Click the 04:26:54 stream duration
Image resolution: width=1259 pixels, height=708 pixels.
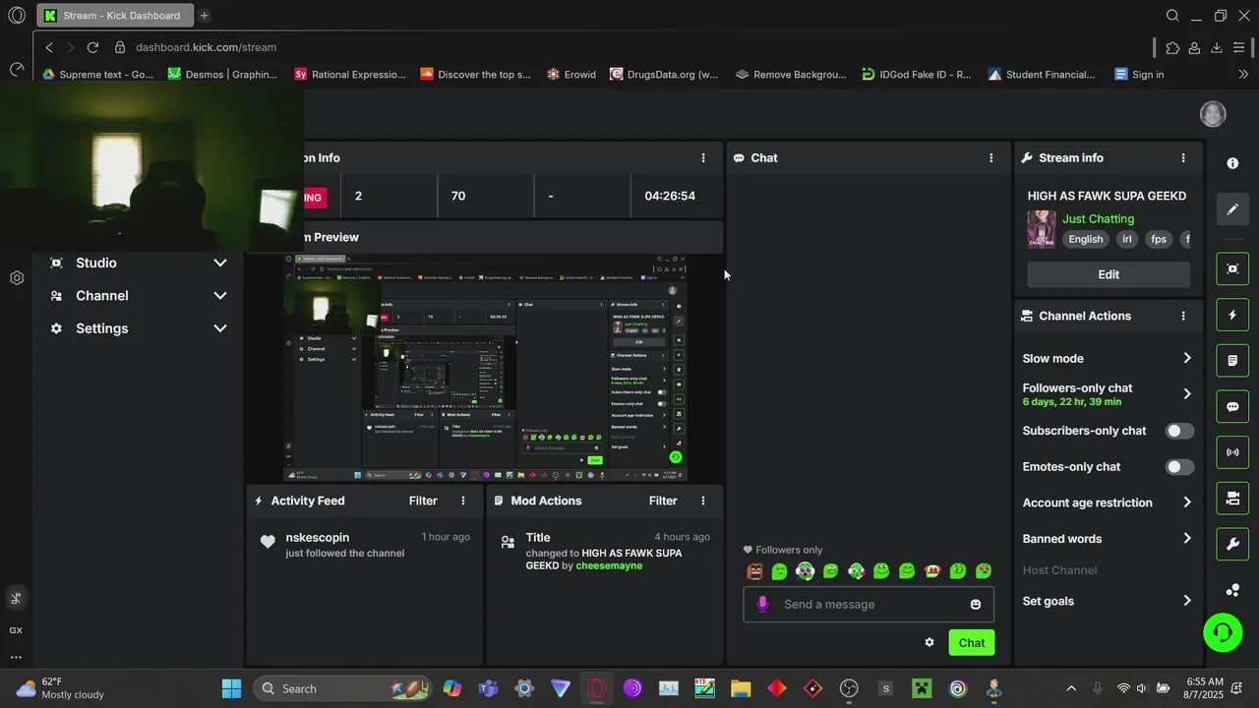pos(670,196)
